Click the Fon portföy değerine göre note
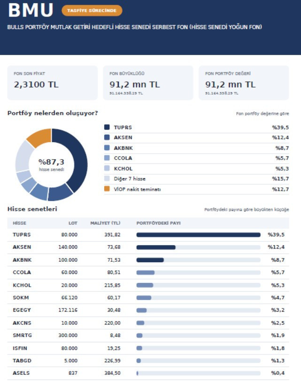This screenshot has width=301, height=387. (262, 114)
